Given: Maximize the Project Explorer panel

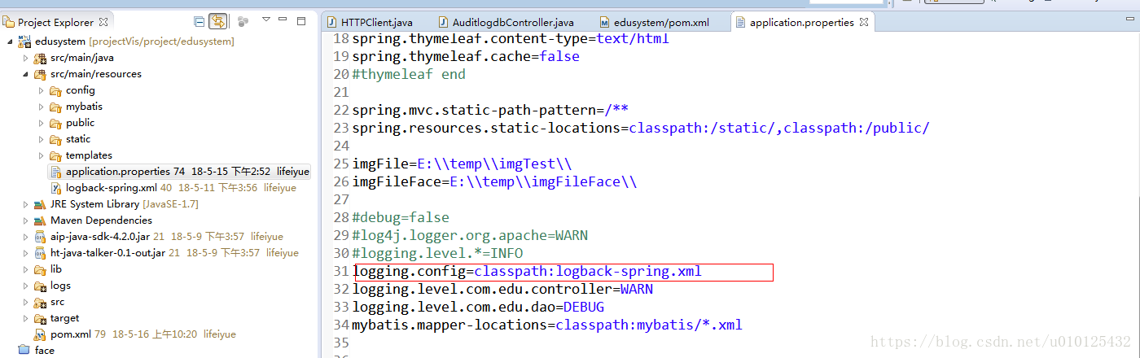Looking at the screenshot, I should 301,20.
